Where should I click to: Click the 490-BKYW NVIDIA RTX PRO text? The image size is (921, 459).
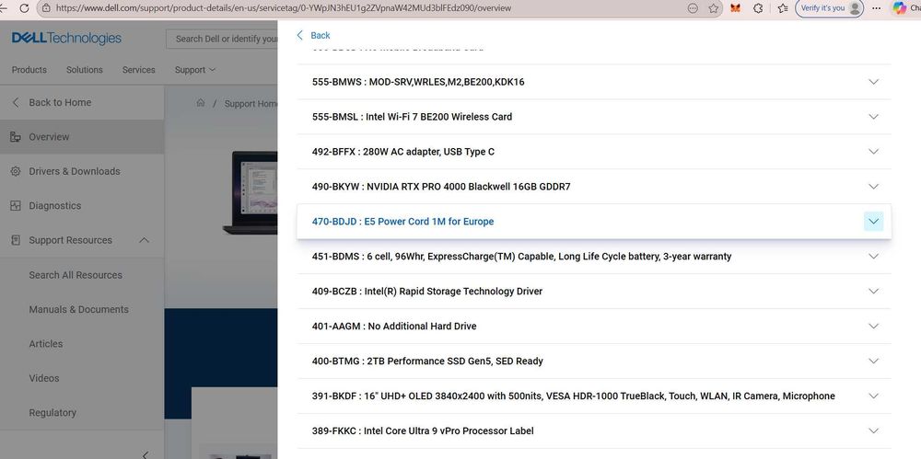pyautogui.click(x=441, y=187)
